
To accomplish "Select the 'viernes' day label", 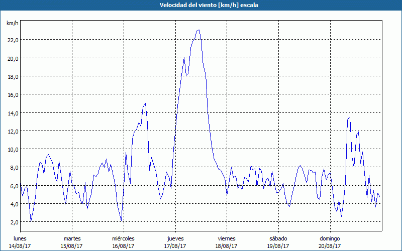I will pyautogui.click(x=226, y=238).
